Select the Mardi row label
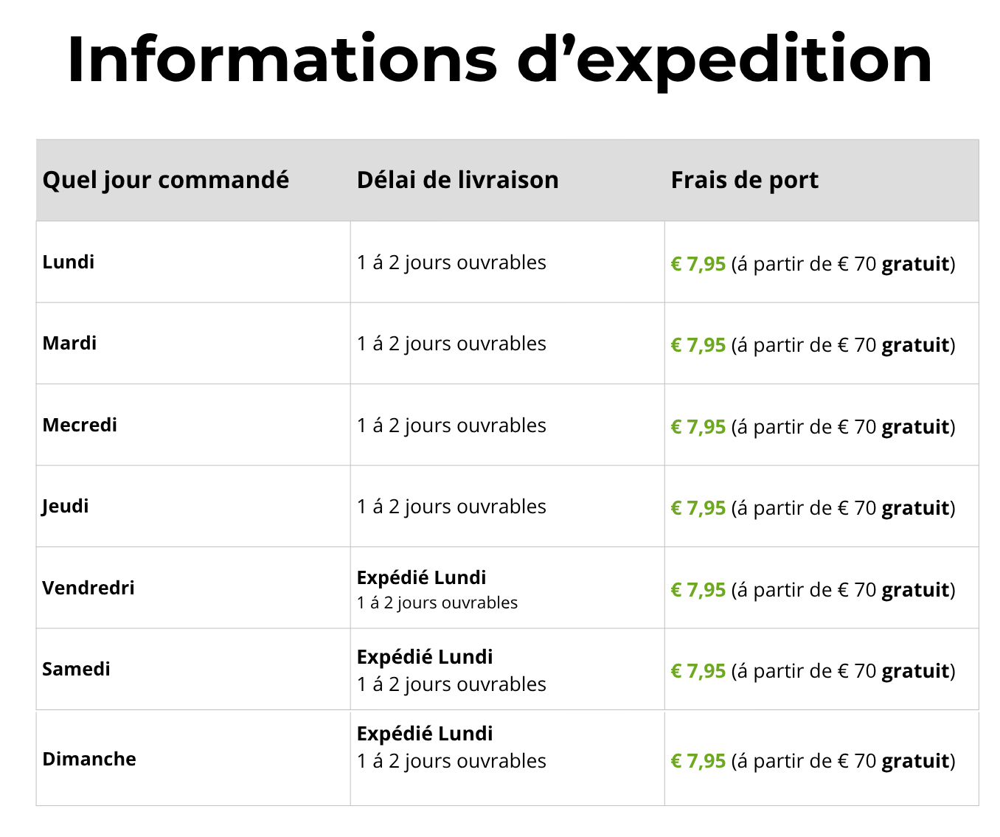Image resolution: width=1000 pixels, height=837 pixels. point(70,343)
